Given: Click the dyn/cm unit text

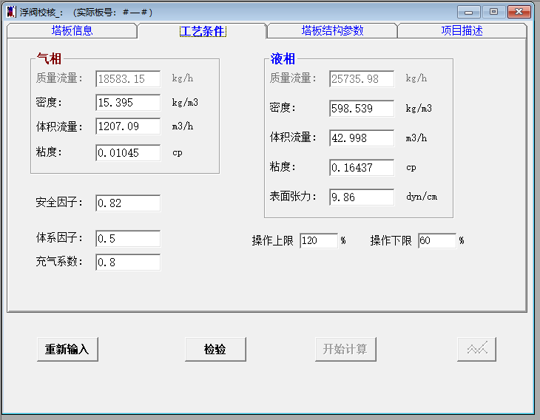Looking at the screenshot, I should (x=422, y=197).
